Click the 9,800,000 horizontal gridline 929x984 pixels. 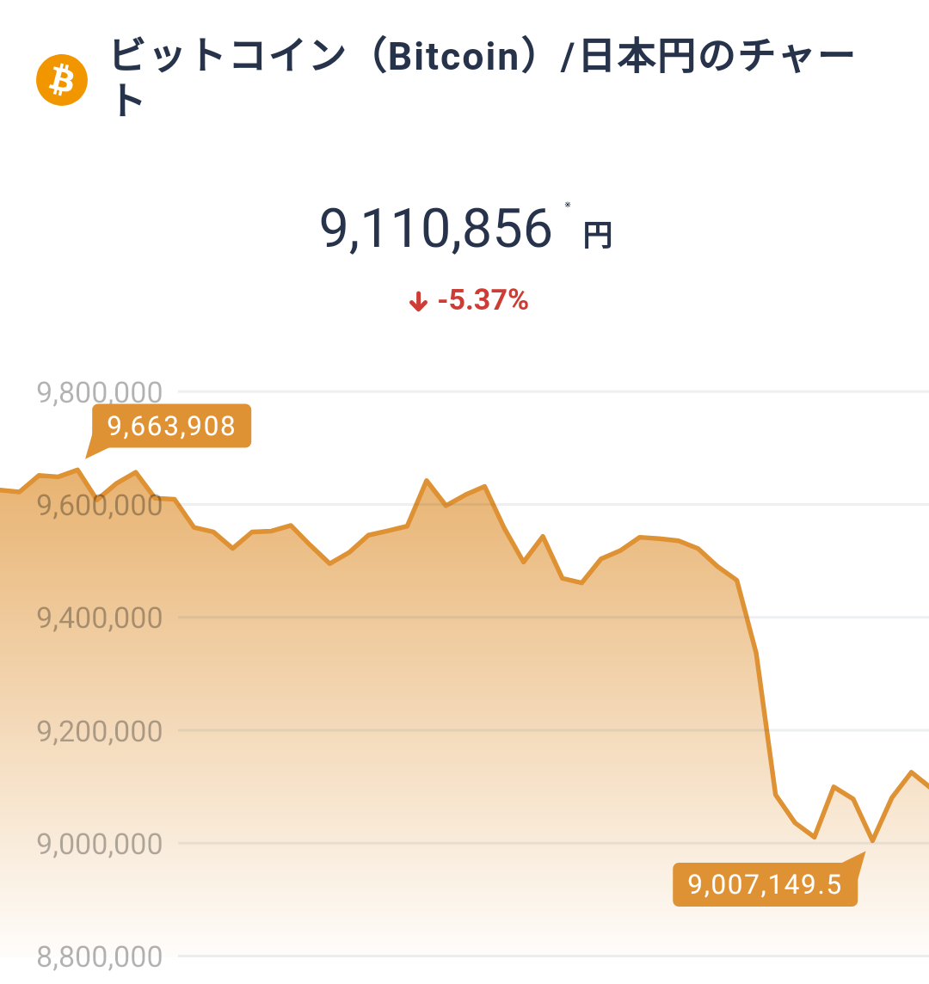[x=552, y=391]
